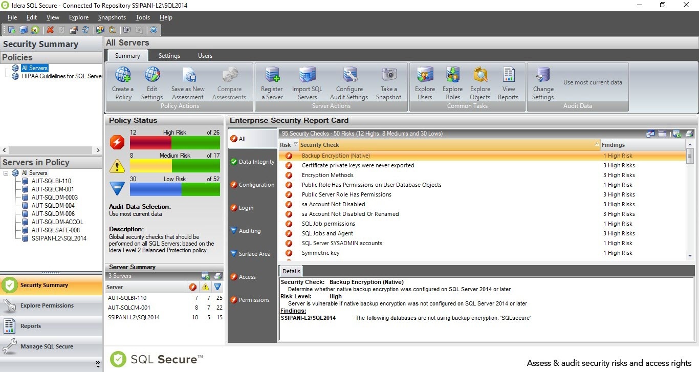The image size is (699, 372).
Task: Open Explore Roles in Common Tasks
Action: click(452, 84)
